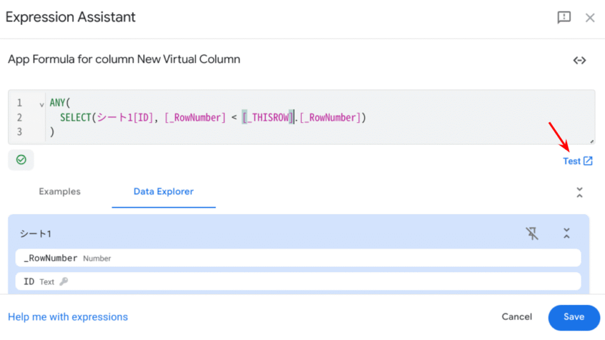This screenshot has height=340, width=605.
Task: Insert the _RowNumber column from Data Explorer
Action: [298, 258]
